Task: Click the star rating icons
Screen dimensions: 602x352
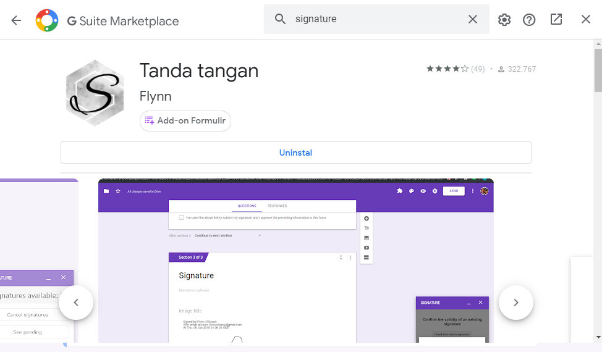Action: point(447,69)
